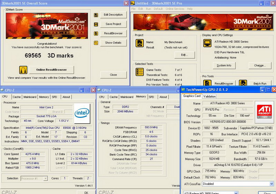
Task: Open the graphics card selector dropdown at GPU-Z bottom
Action: point(236,193)
